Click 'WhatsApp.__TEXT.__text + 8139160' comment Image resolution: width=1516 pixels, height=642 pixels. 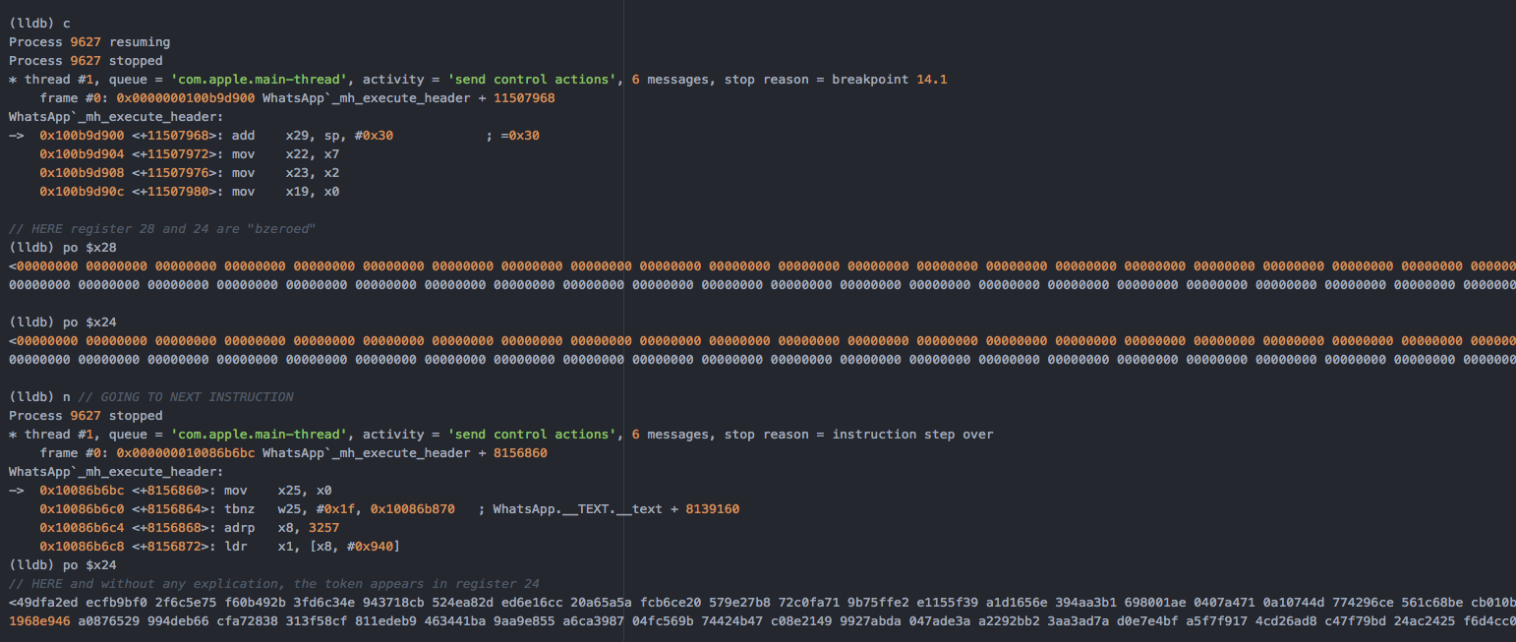point(616,509)
